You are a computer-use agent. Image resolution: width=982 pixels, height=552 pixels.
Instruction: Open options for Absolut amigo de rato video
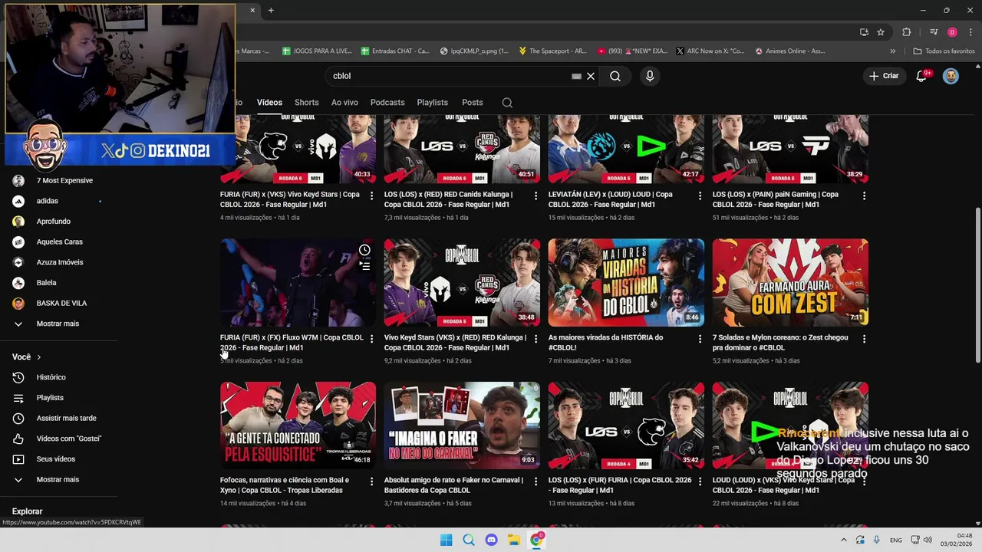click(535, 481)
